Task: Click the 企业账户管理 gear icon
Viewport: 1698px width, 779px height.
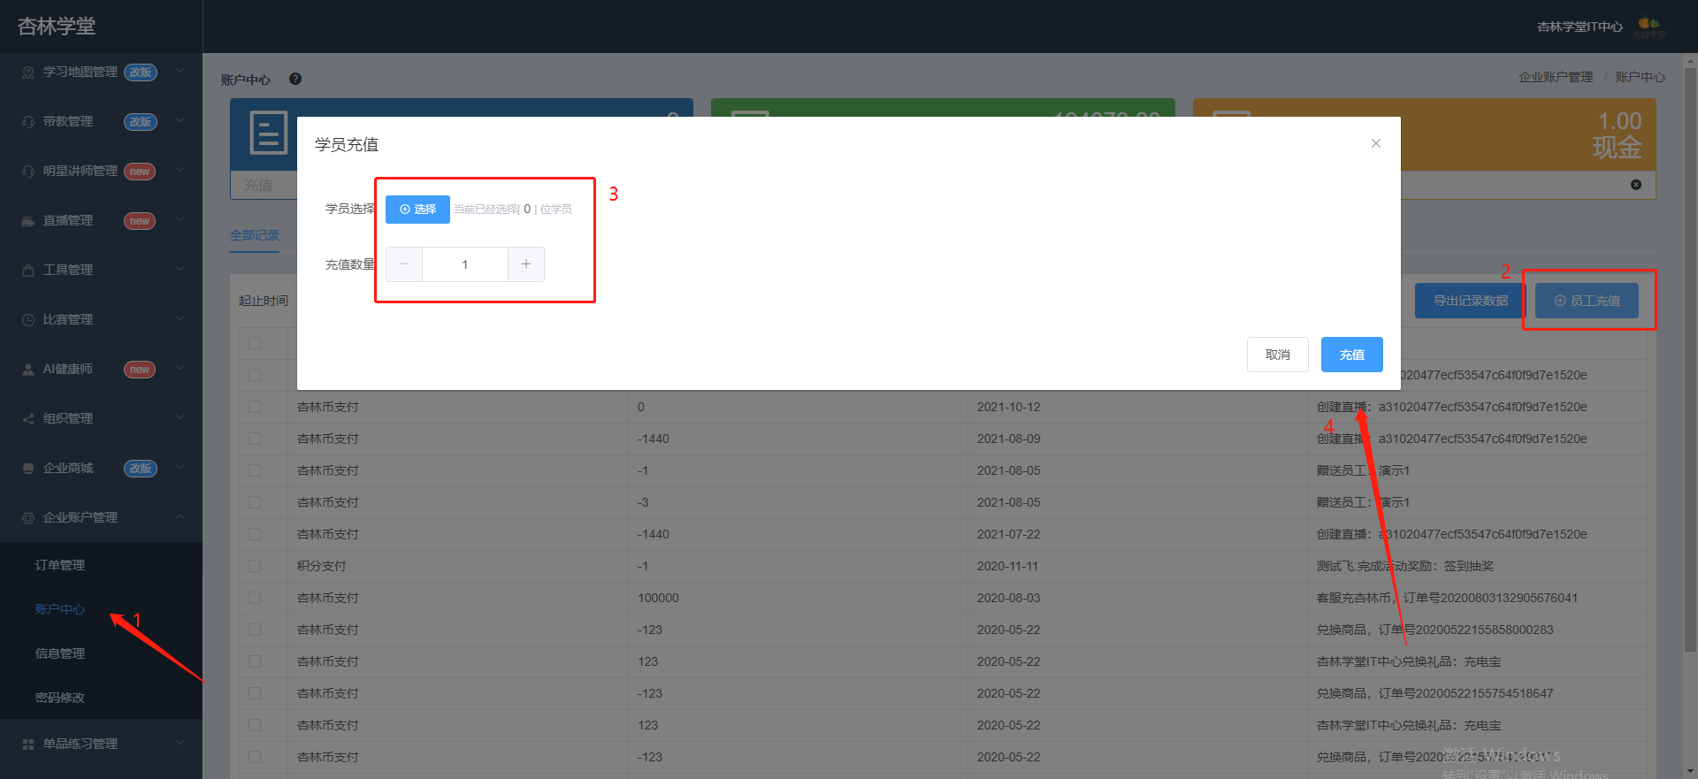Action: pyautogui.click(x=28, y=518)
